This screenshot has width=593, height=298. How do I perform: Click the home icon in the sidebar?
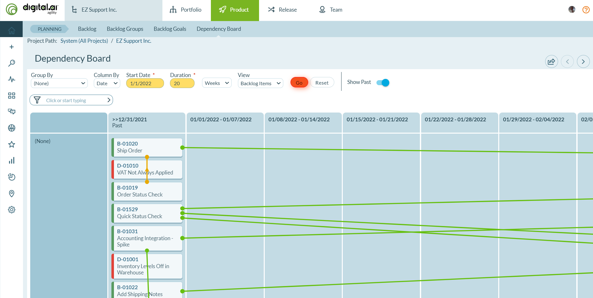click(x=12, y=30)
